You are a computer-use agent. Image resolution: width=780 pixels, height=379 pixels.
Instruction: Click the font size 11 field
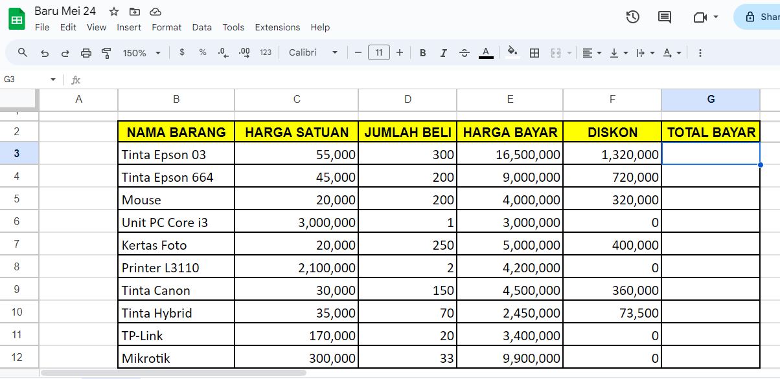(x=379, y=52)
